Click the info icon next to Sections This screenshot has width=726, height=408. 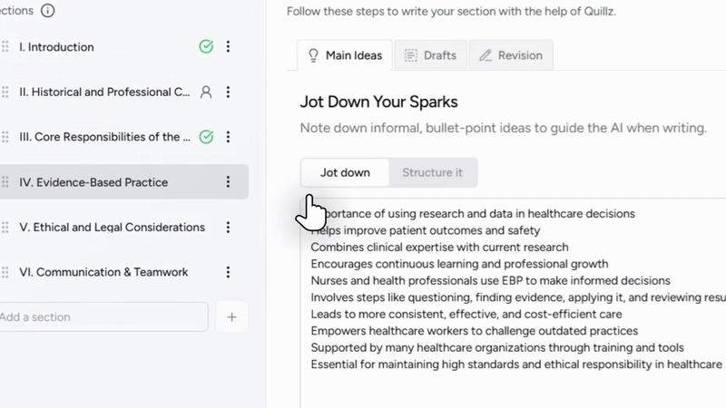click(x=48, y=10)
